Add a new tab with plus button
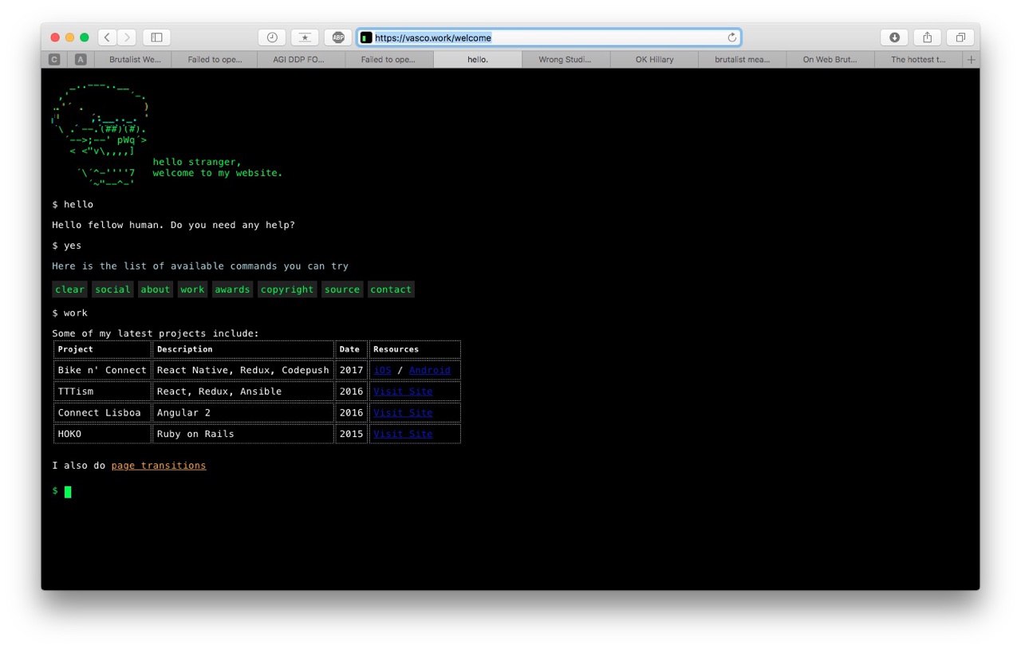This screenshot has height=649, width=1021. coord(971,60)
